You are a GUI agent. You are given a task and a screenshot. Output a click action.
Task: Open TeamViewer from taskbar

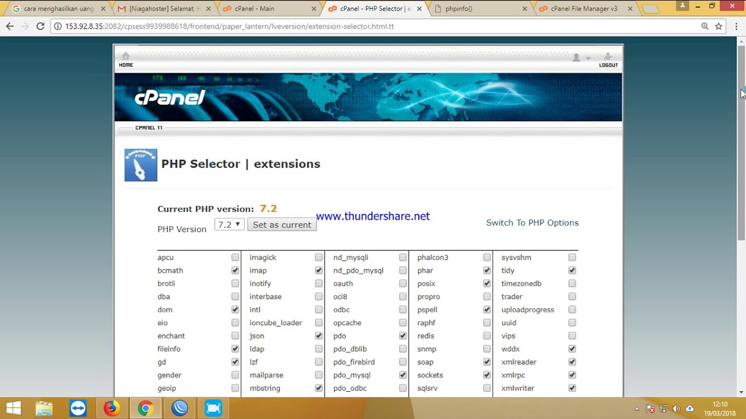78,409
